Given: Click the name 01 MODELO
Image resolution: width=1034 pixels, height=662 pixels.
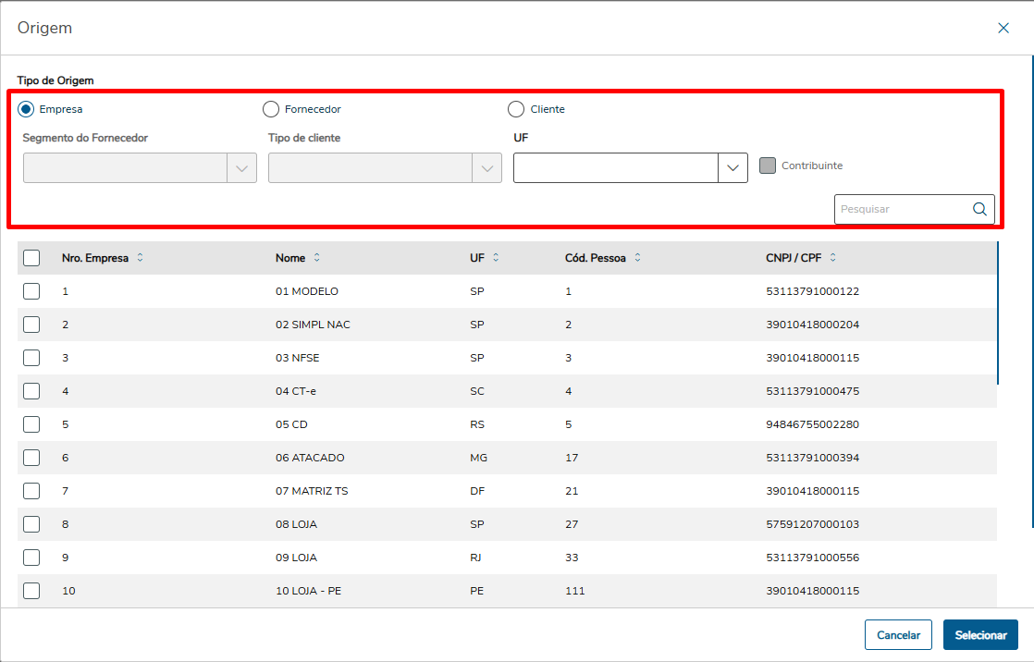Looking at the screenshot, I should point(307,291).
